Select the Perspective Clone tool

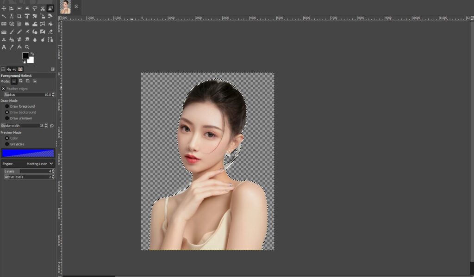(x=12, y=40)
